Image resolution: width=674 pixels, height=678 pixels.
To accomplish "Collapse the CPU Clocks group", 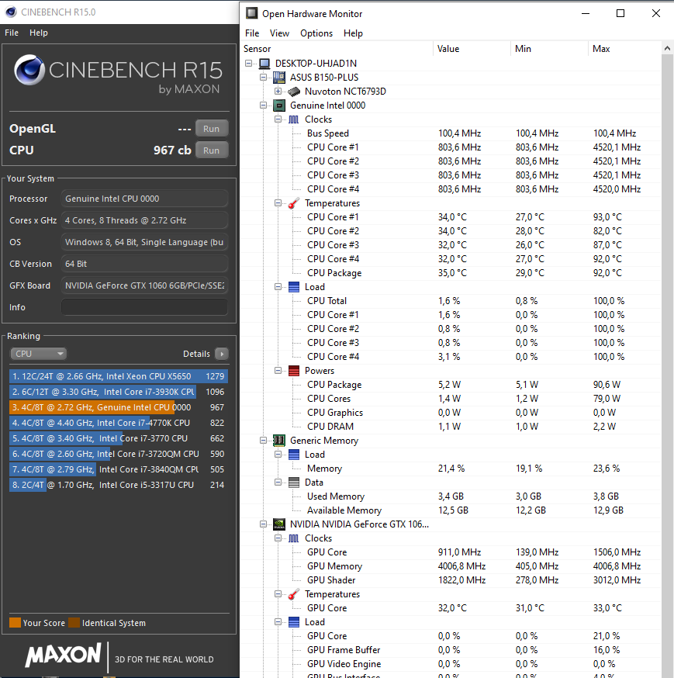I will [278, 119].
